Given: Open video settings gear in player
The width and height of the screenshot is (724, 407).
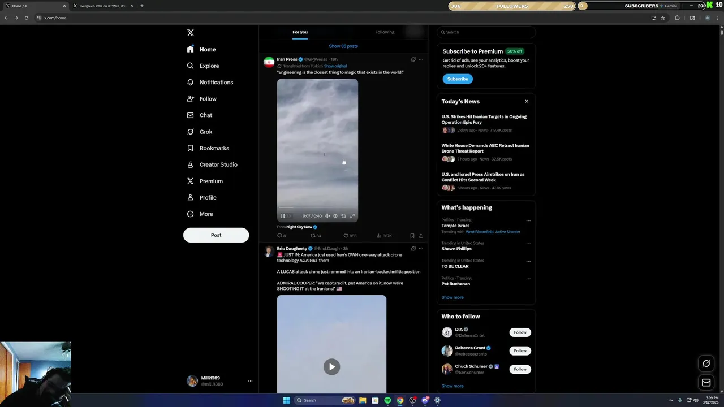Looking at the screenshot, I should click(x=335, y=216).
